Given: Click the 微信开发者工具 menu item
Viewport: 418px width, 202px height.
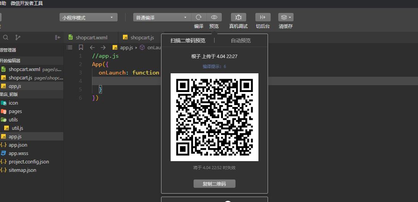Looking at the screenshot, I should pos(27,3).
